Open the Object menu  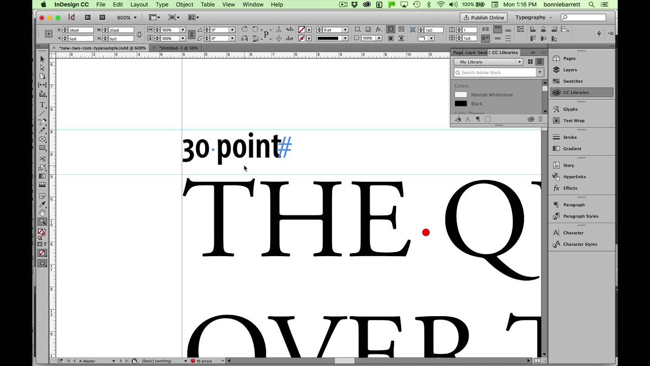pyautogui.click(x=184, y=5)
